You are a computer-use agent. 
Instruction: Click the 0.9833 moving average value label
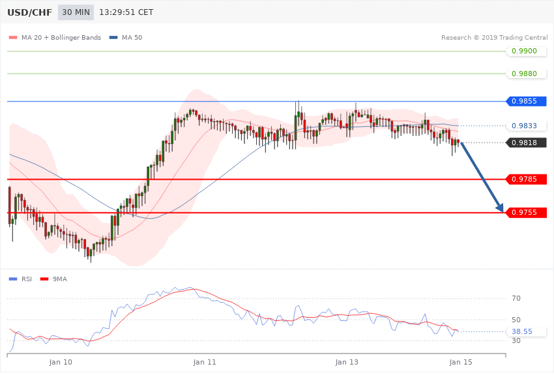[527, 126]
